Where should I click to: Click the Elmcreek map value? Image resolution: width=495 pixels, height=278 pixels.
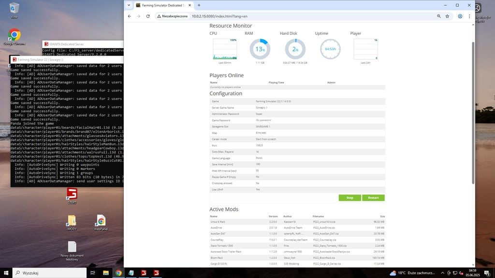point(261,133)
